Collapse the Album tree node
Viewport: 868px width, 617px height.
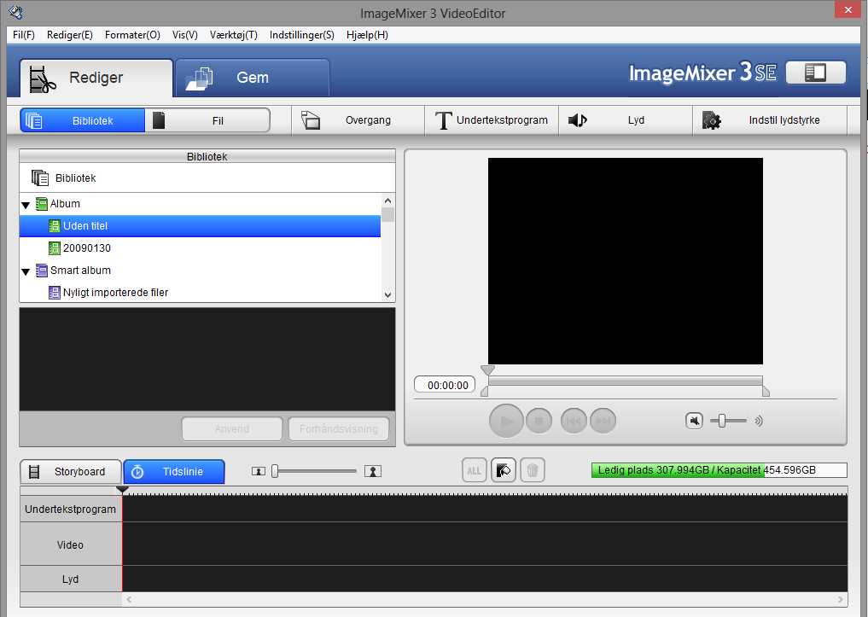[26, 205]
